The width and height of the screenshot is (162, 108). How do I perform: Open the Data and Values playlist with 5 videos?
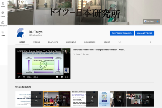[29, 99]
